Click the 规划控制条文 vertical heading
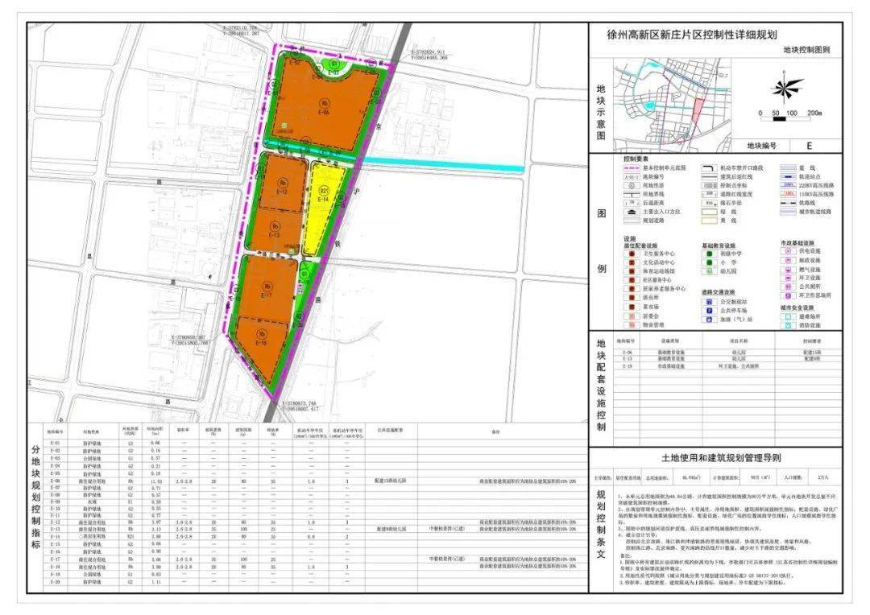Screen dimensions: 870x615 point(601,523)
